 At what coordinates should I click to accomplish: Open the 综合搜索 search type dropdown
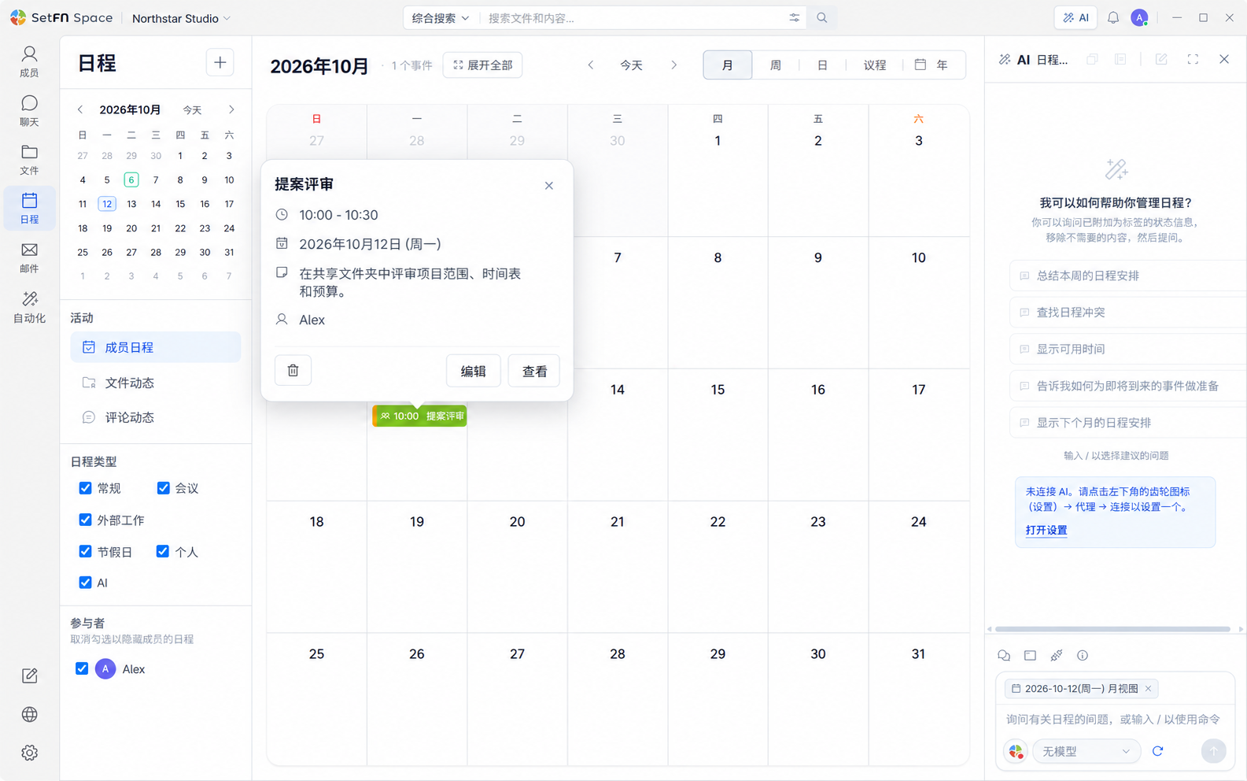pos(440,18)
